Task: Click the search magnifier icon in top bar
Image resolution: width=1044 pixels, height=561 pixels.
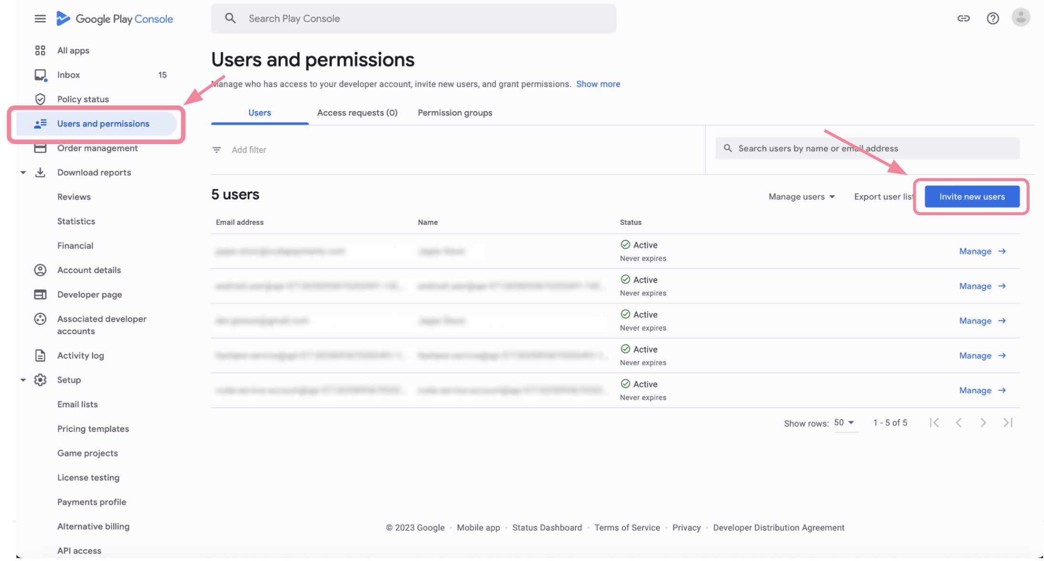Action: [230, 18]
